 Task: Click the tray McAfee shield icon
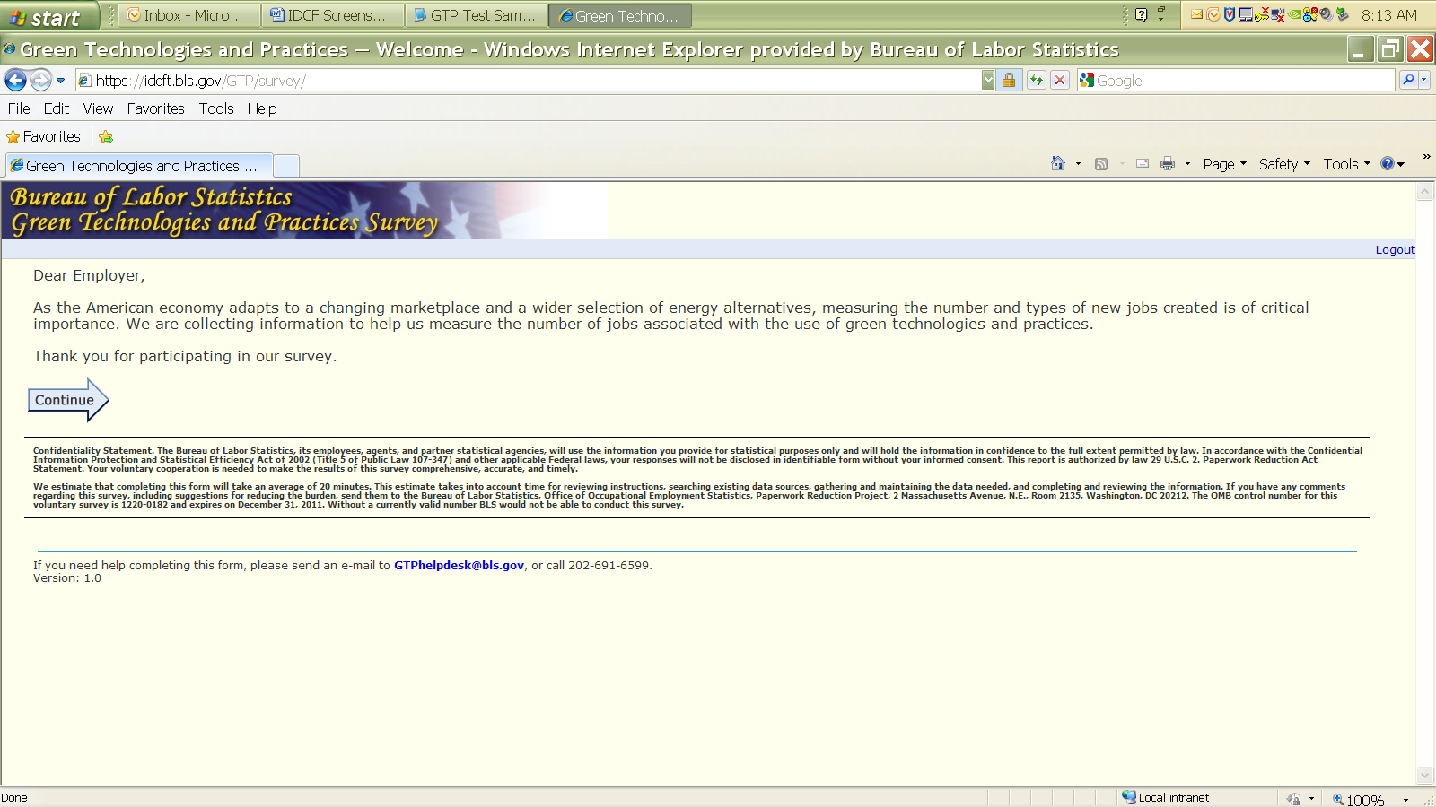(x=1230, y=14)
